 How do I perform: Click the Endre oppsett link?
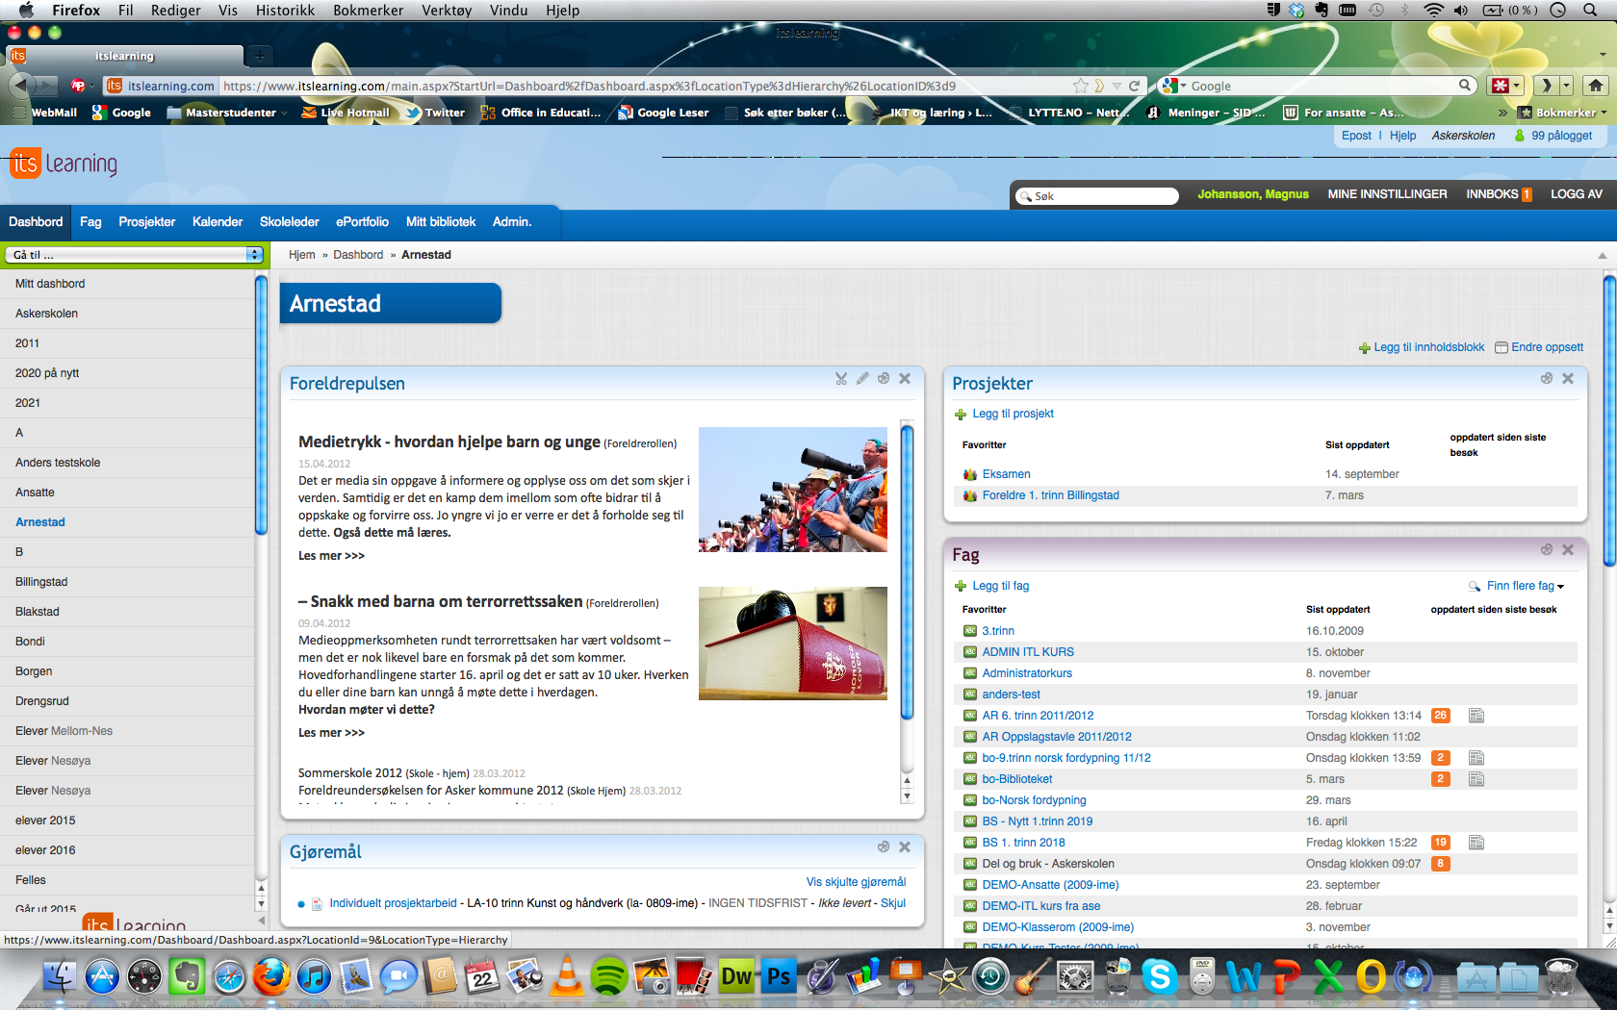coord(1546,347)
